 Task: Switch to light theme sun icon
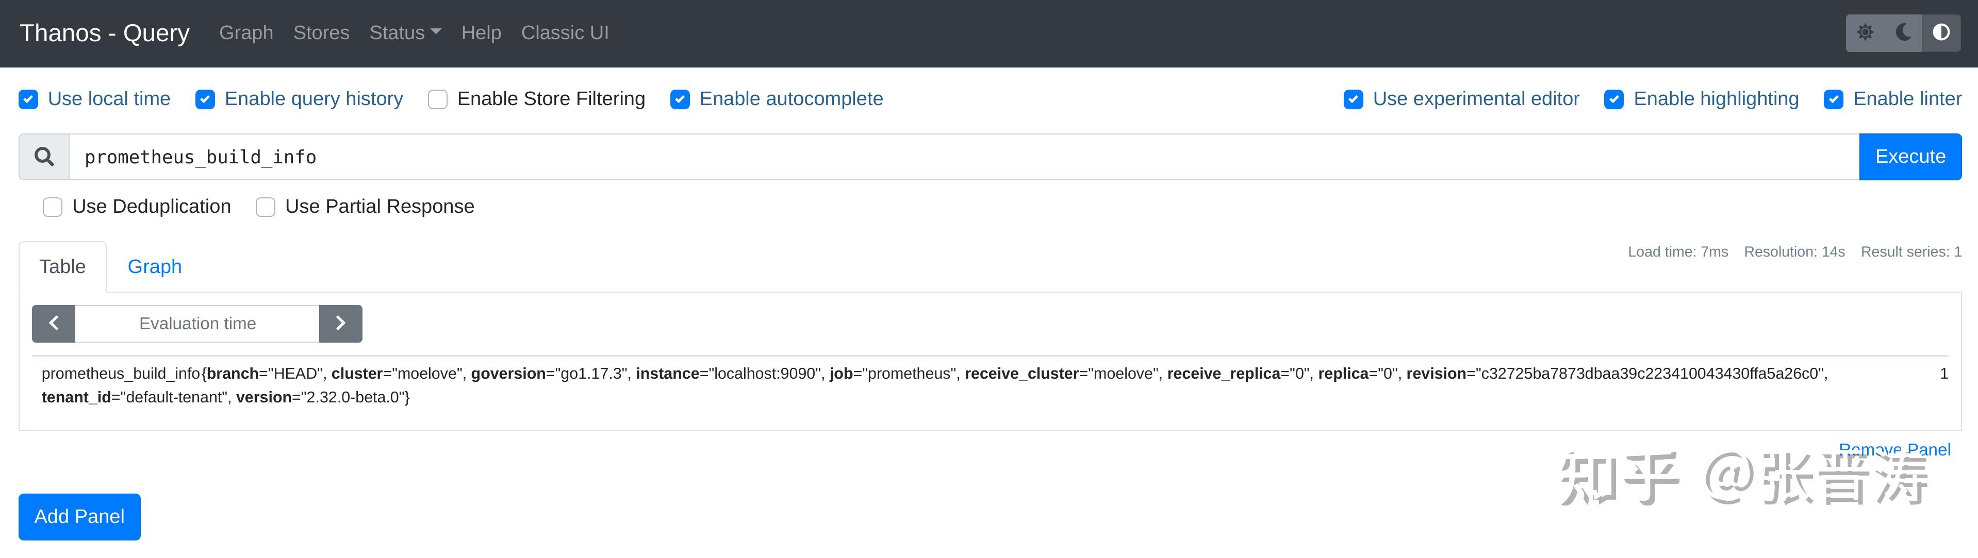click(1865, 32)
